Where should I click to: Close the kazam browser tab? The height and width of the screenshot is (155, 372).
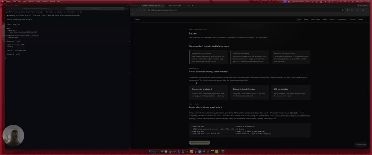tap(163, 5)
